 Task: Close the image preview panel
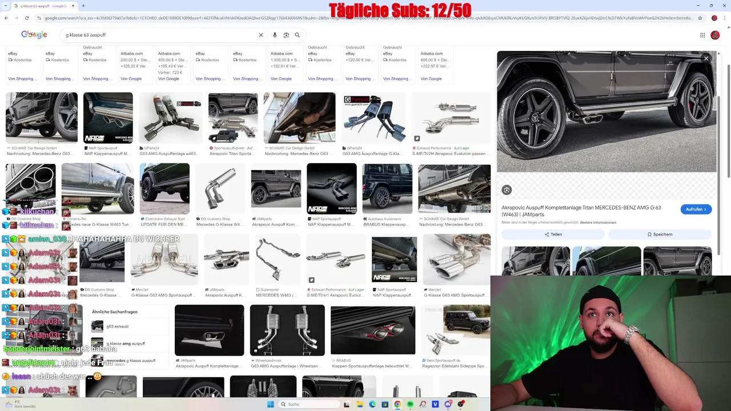point(706,58)
